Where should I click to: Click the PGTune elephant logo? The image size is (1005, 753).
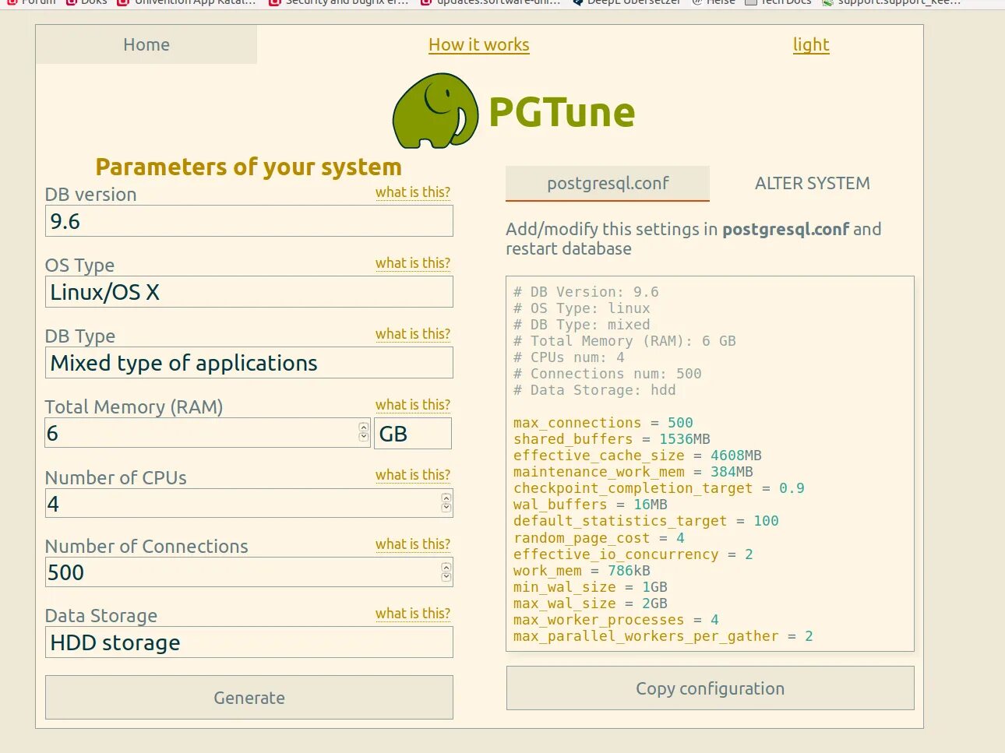(x=435, y=111)
